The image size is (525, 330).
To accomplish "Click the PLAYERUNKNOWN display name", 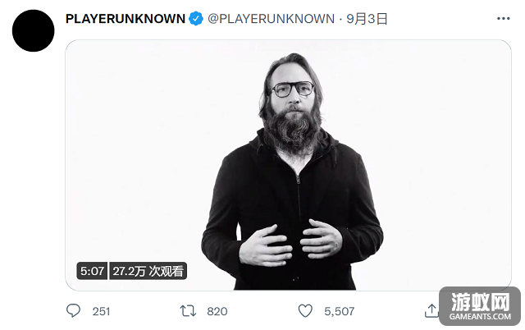I will point(126,19).
